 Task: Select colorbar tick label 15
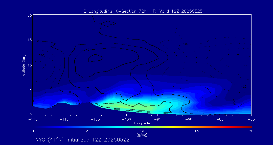tap(197, 131)
